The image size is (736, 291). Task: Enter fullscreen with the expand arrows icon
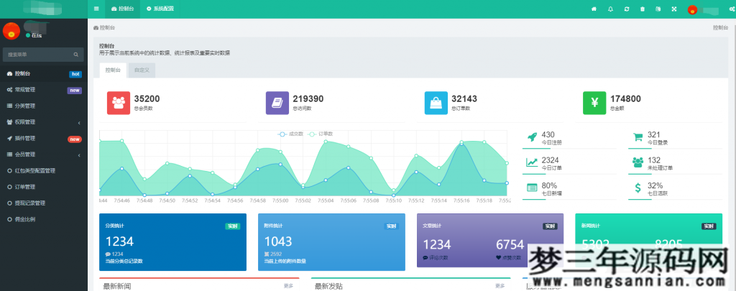pyautogui.click(x=674, y=9)
